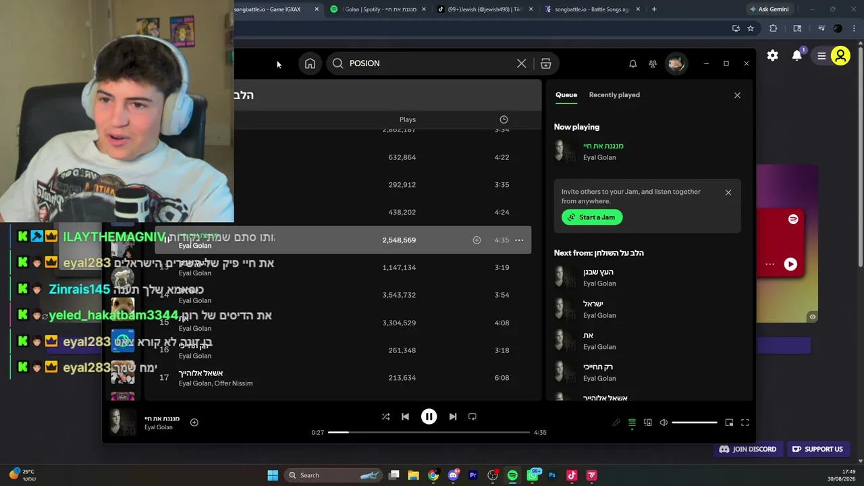Viewport: 864px width, 486px height.
Task: Enter Spotify full screen mode
Action: coord(745,423)
